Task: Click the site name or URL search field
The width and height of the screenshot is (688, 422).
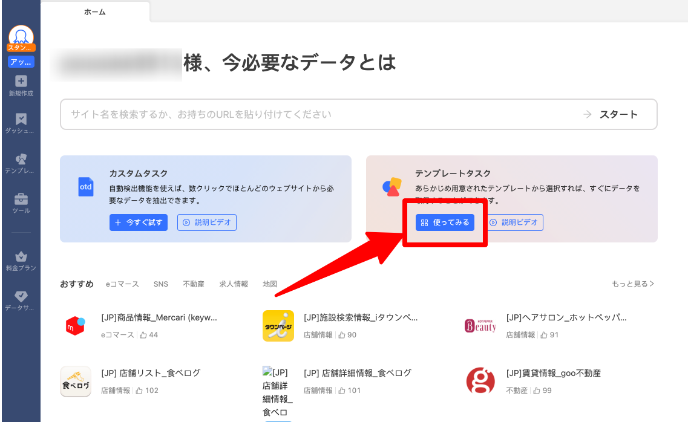Action: click(321, 114)
